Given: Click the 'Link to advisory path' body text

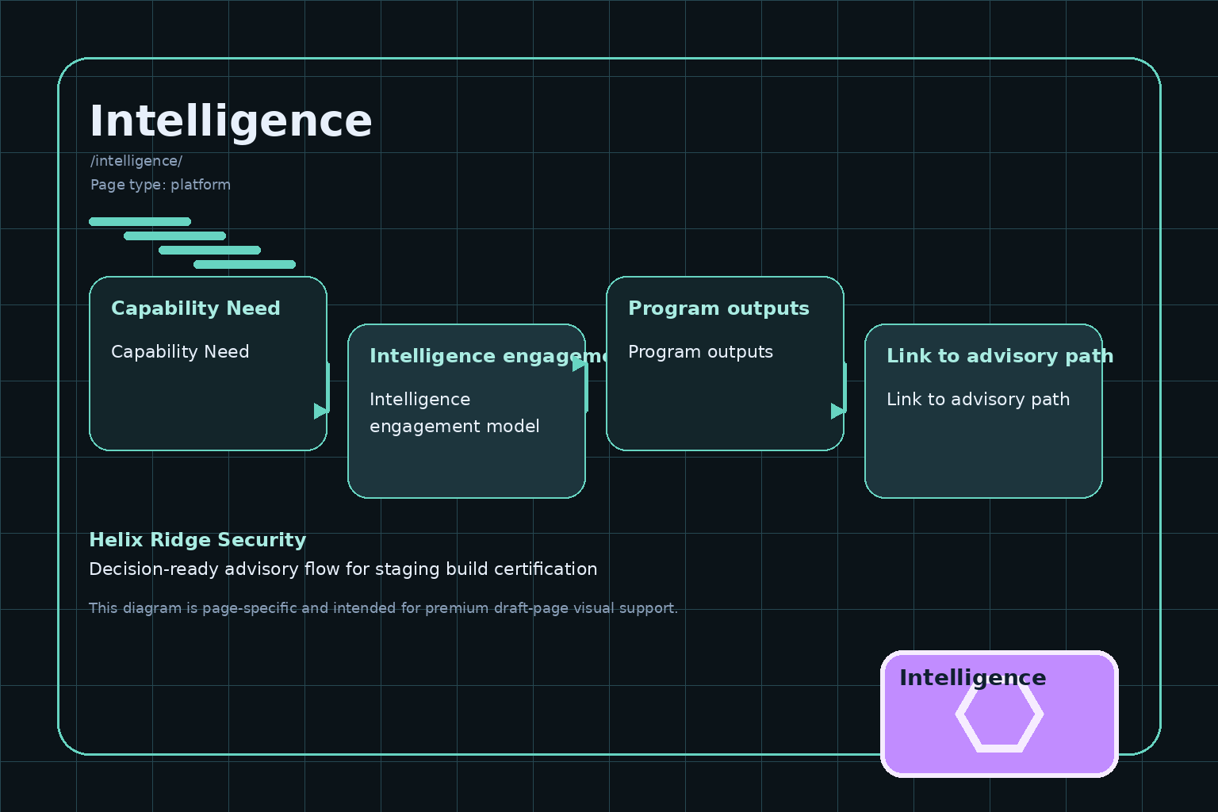Looking at the screenshot, I should point(978,400).
